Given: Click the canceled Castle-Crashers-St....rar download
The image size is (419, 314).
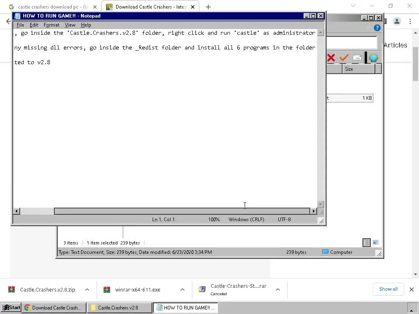Looking at the screenshot, I should click(x=238, y=290).
